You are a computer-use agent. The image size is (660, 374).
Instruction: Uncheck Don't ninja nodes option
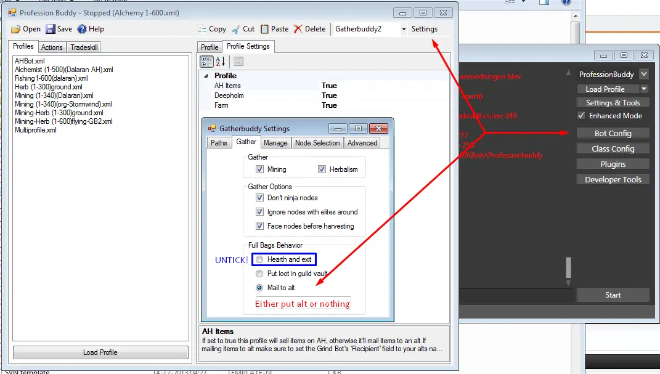(259, 198)
